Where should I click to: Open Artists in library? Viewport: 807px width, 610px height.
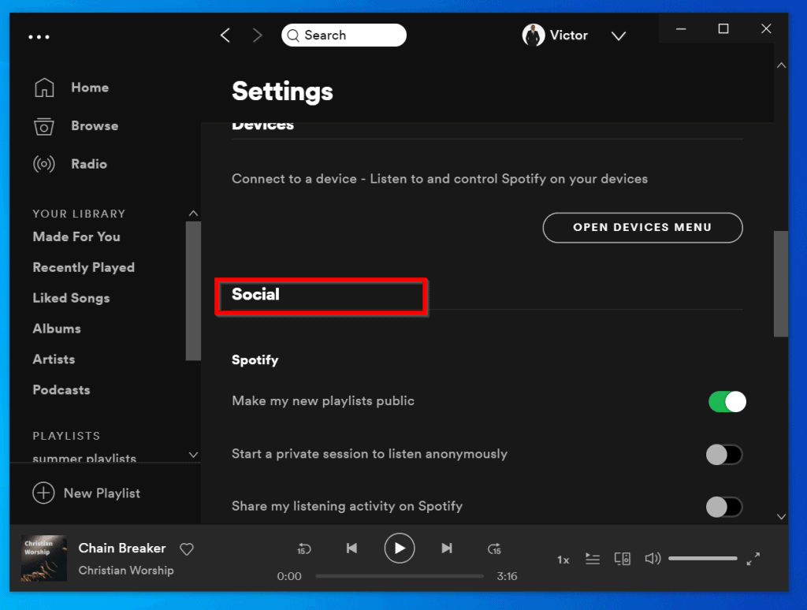[x=54, y=359]
